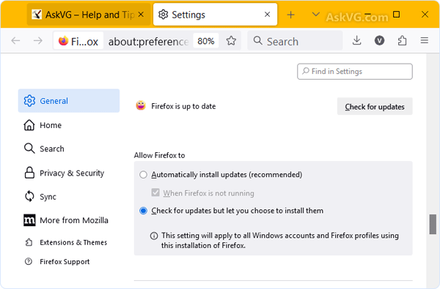440x289 pixels.
Task: Click the account avatar V icon
Action: [x=379, y=40]
